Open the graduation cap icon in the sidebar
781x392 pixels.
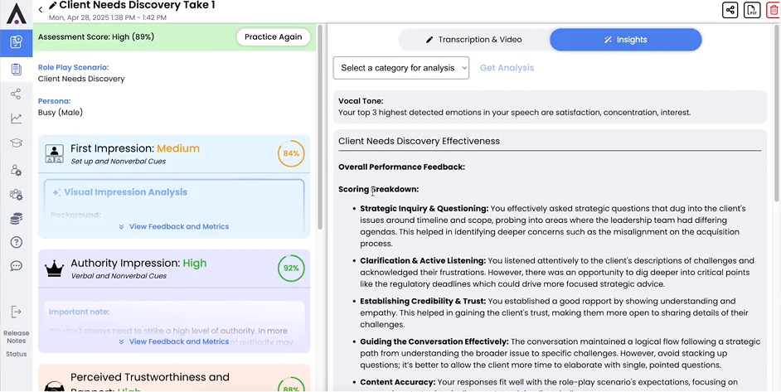(16, 143)
